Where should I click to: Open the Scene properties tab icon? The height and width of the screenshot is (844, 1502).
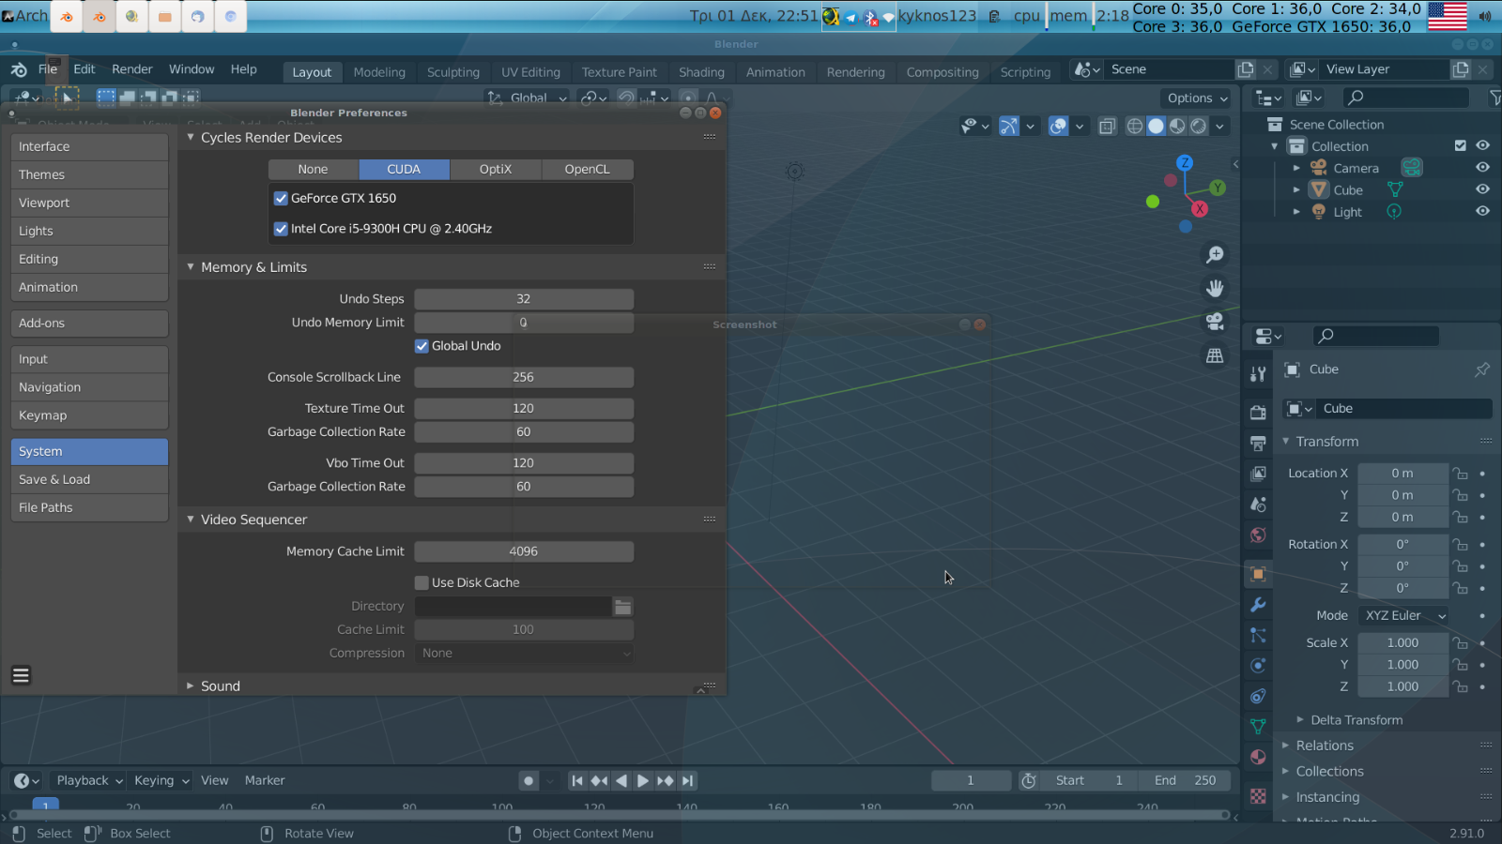click(1258, 505)
